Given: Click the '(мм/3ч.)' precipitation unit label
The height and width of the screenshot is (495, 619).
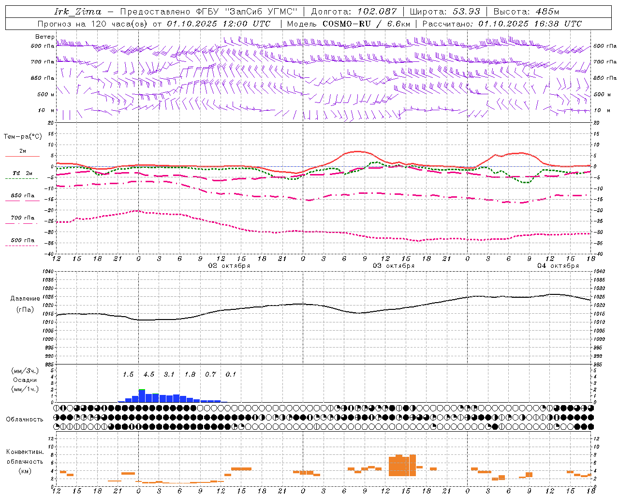Looking at the screenshot, I should tap(25, 371).
